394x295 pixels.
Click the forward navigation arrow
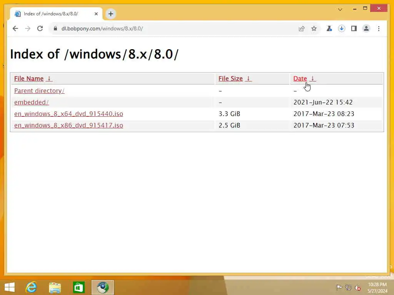28,28
